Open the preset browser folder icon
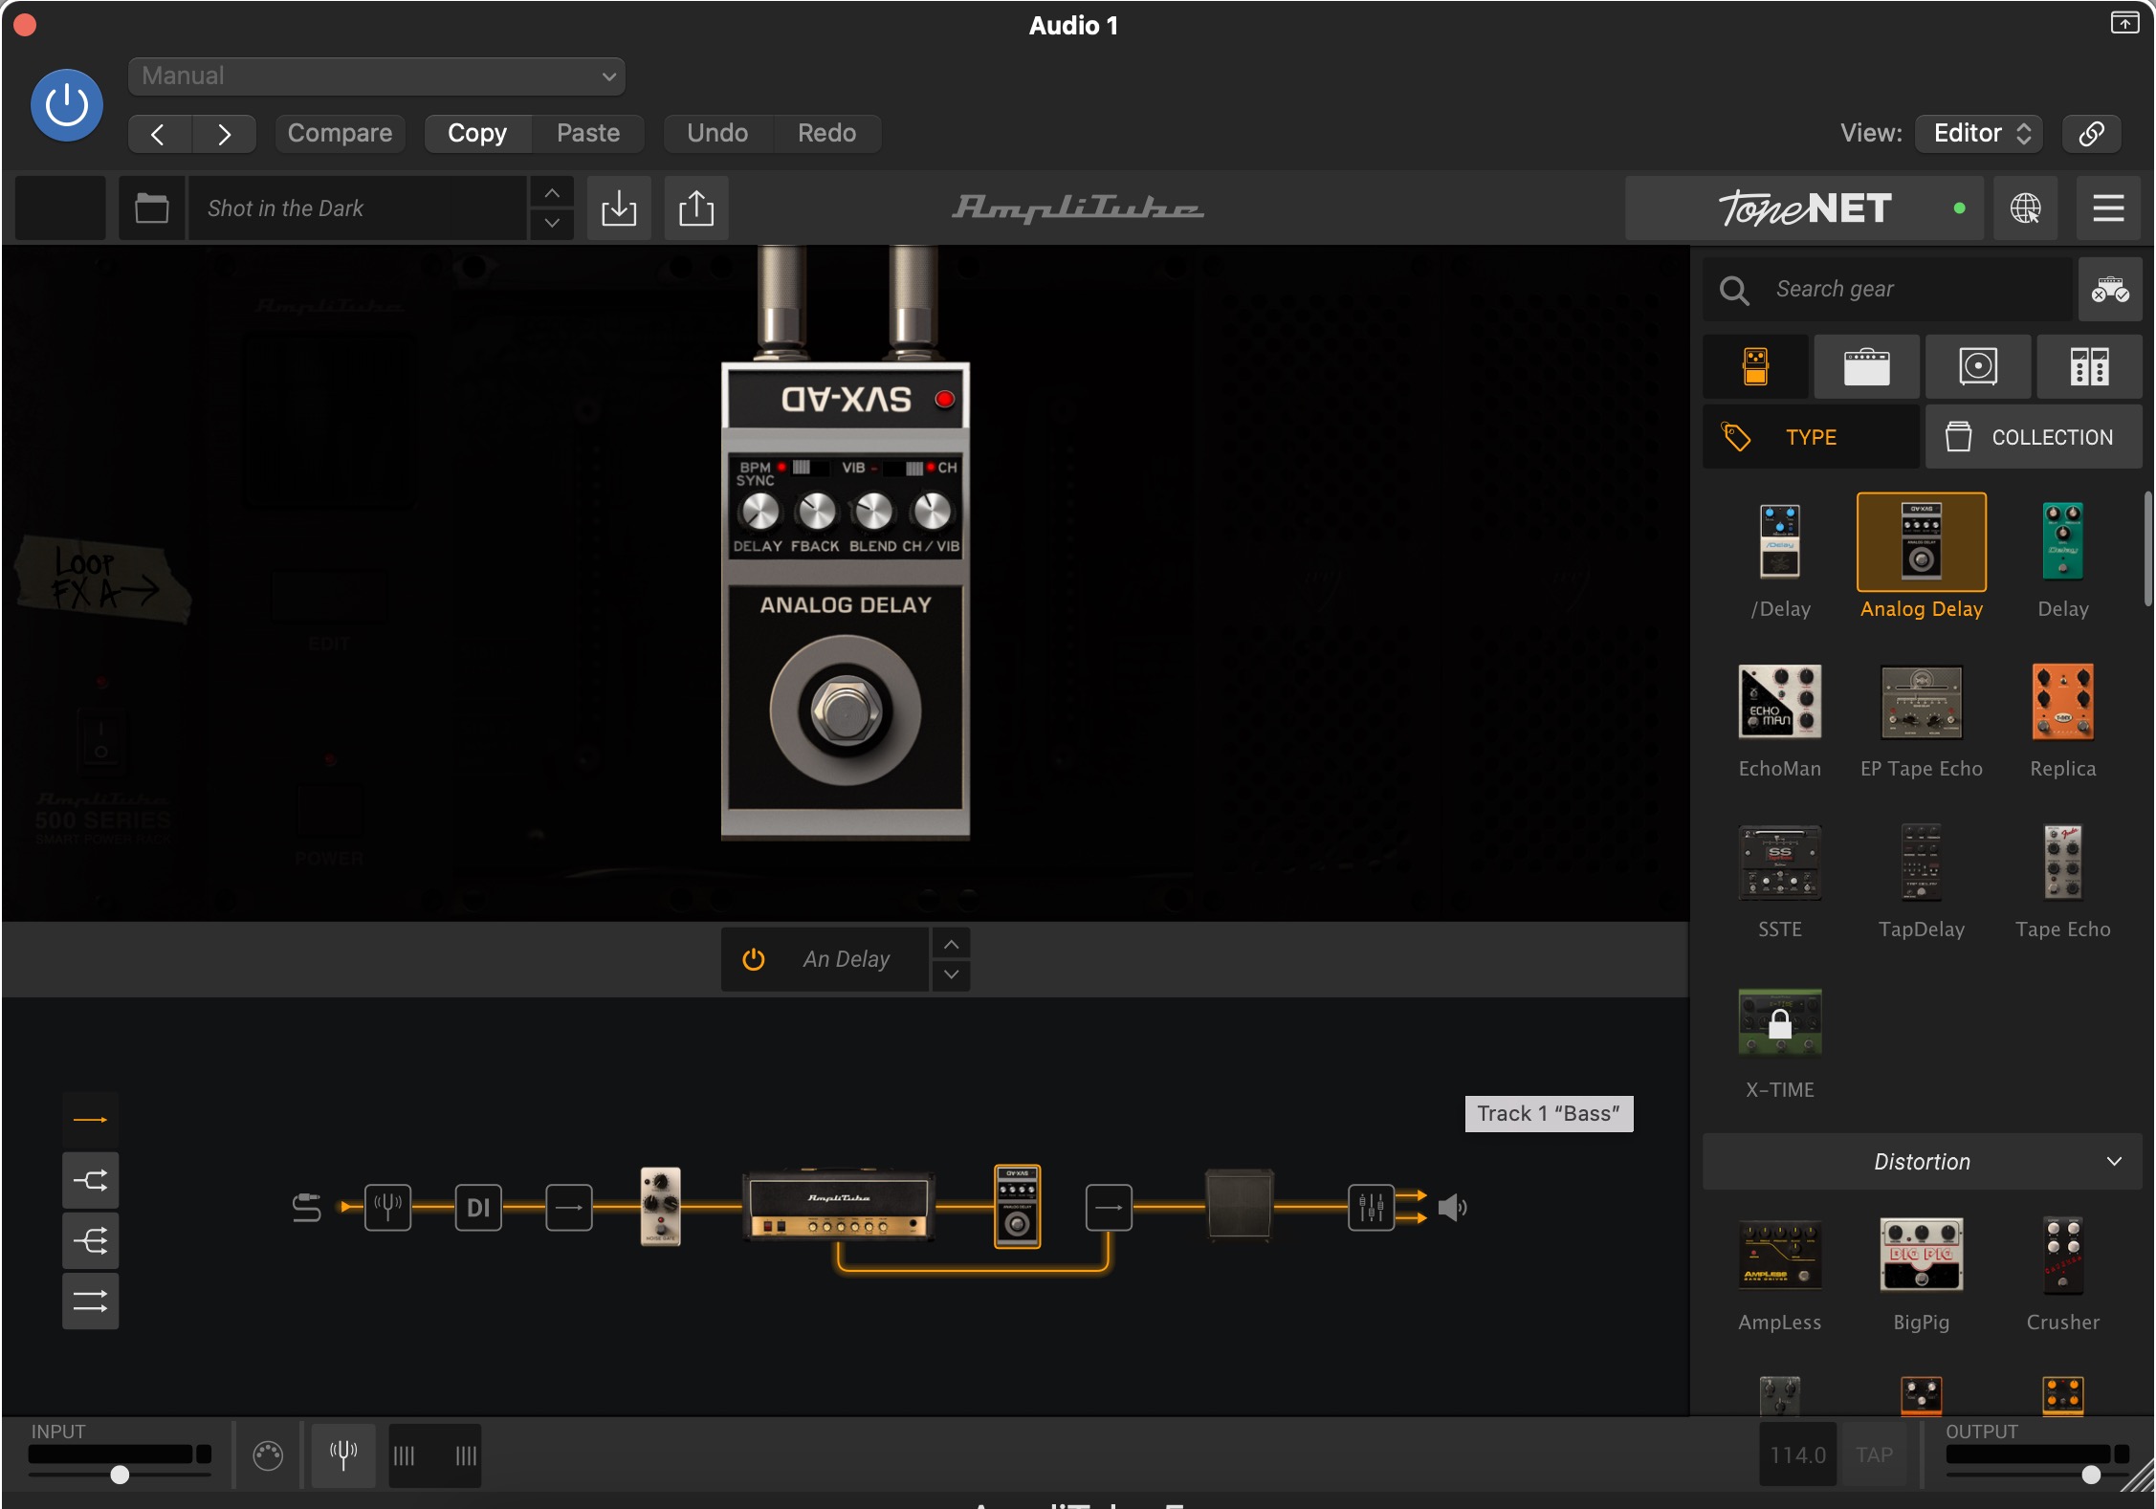 [151, 208]
